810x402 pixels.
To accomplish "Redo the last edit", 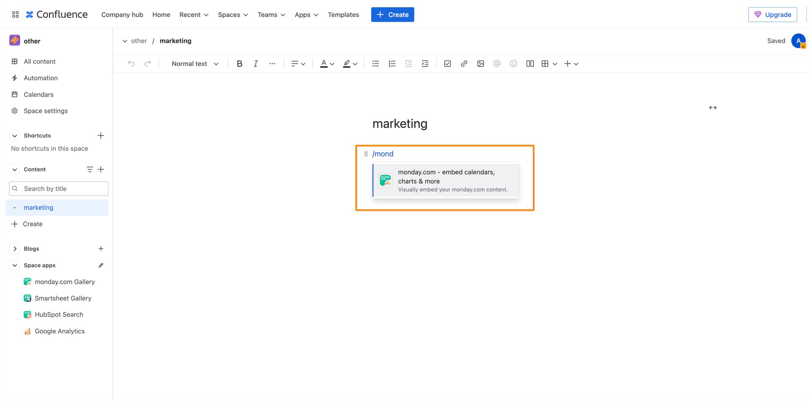I will [148, 64].
